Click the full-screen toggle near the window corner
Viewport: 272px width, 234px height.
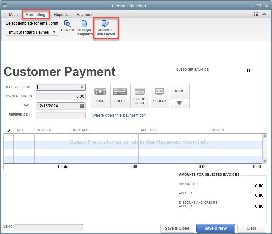(255, 14)
